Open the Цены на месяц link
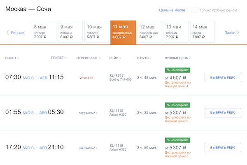 172,10
